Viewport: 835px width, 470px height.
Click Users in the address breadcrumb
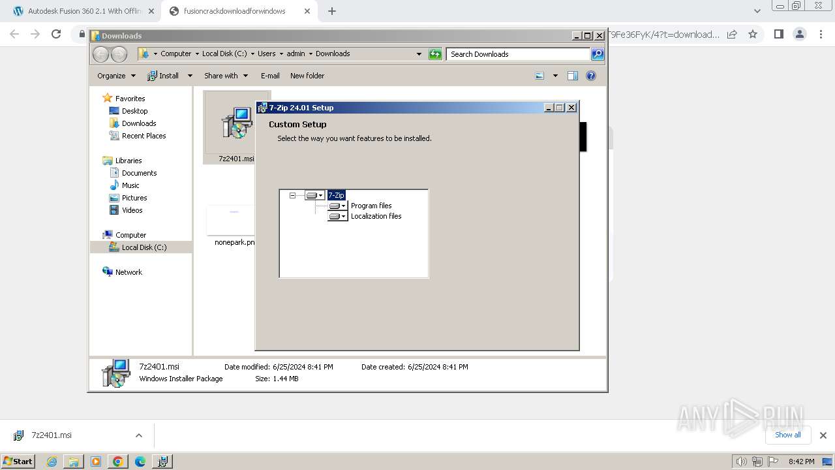(x=266, y=54)
